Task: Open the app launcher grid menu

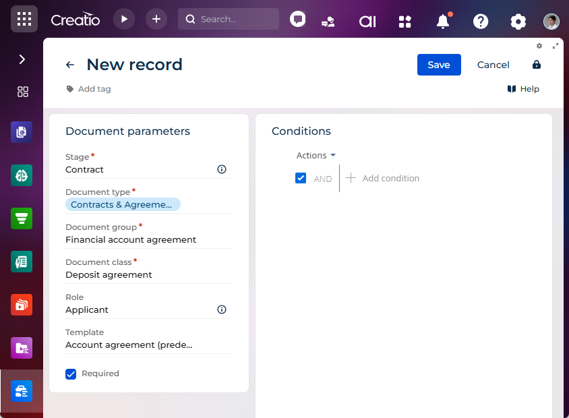Action: point(24,19)
